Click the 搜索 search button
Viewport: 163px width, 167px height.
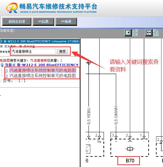click(62, 51)
